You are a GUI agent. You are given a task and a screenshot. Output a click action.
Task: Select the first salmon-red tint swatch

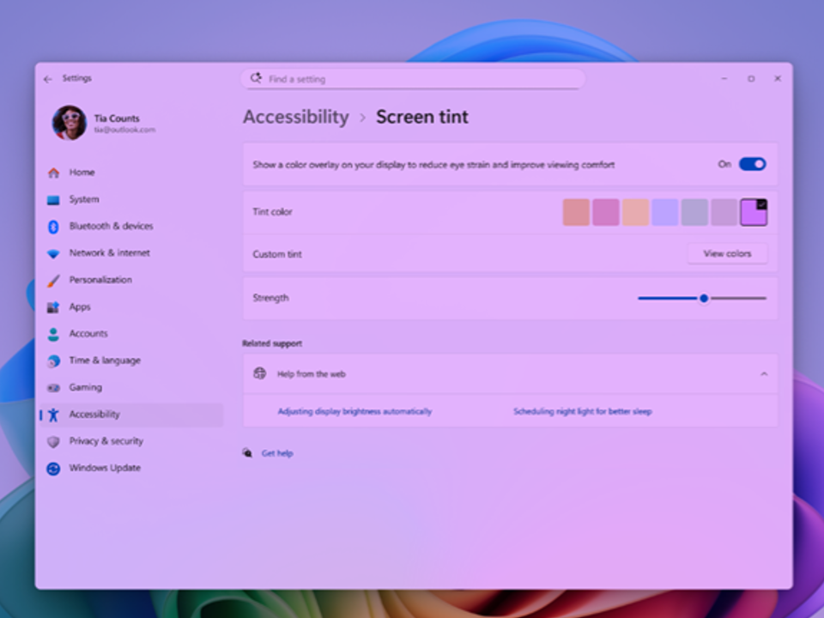point(576,212)
